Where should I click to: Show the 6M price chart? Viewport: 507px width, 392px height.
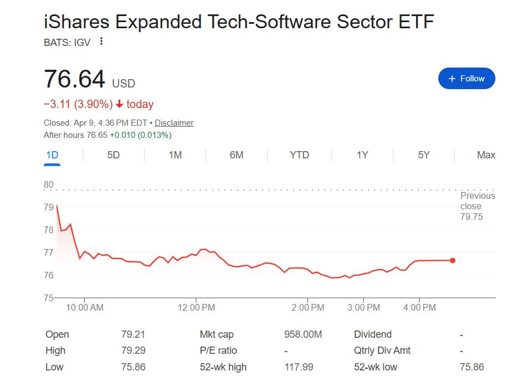(x=237, y=155)
